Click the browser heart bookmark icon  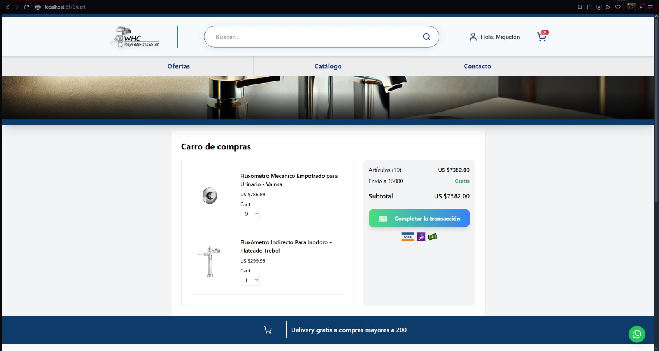[618, 7]
